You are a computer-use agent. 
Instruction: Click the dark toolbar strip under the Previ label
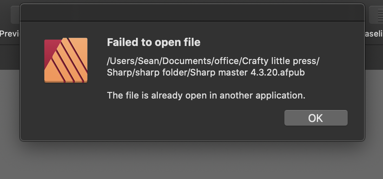10,57
